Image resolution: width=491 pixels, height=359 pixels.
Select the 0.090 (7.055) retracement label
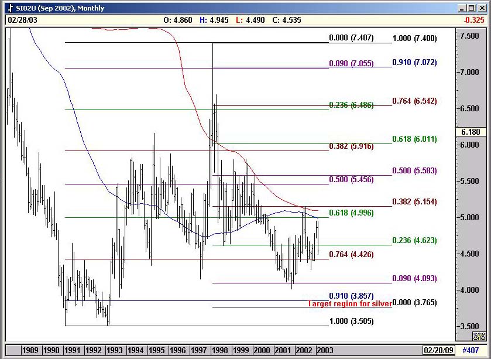(x=351, y=63)
